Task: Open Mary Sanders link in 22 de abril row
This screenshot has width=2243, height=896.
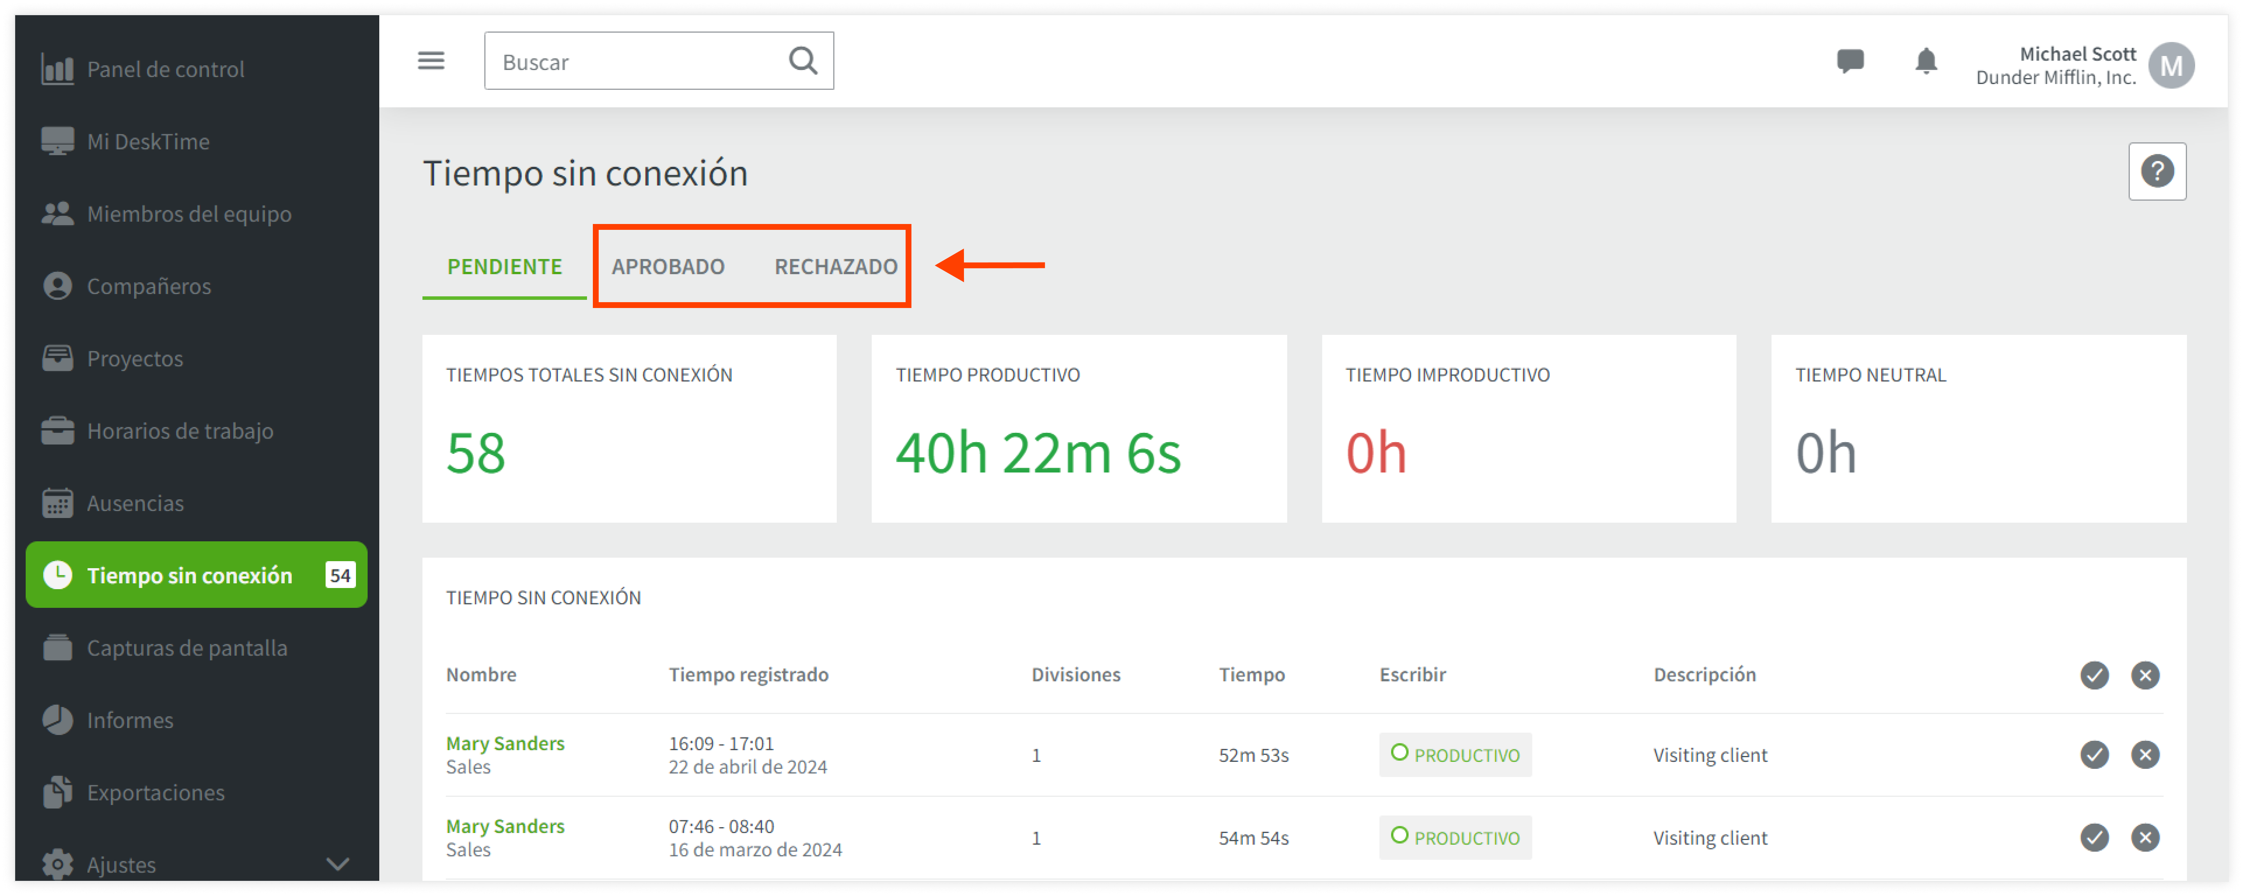Action: [505, 743]
